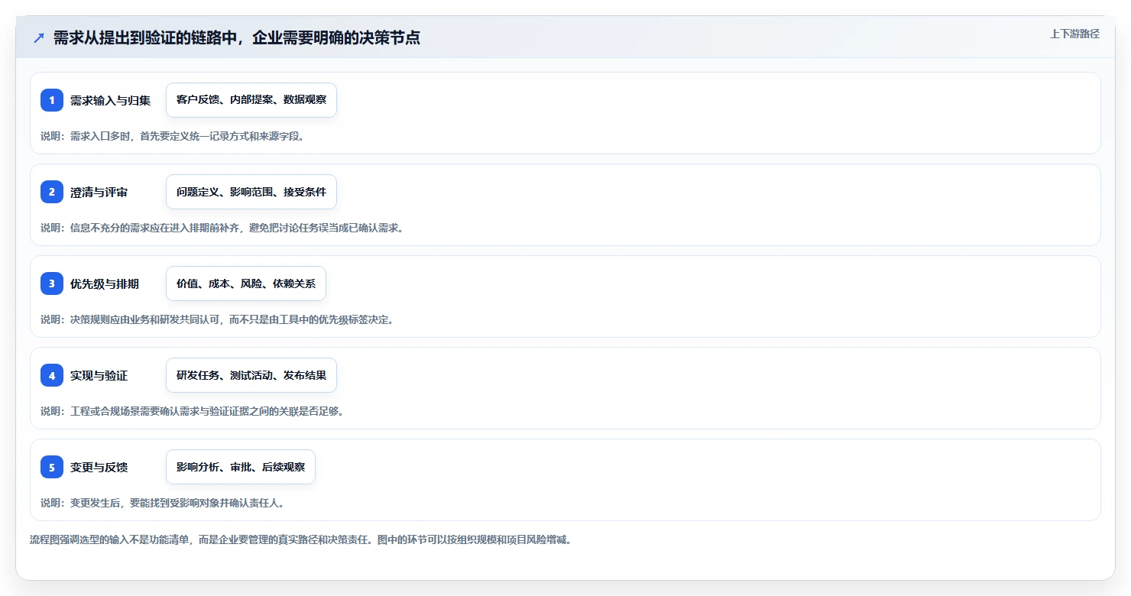Click the arrow icon beside the main title
The height and width of the screenshot is (596, 1131).
coord(39,38)
